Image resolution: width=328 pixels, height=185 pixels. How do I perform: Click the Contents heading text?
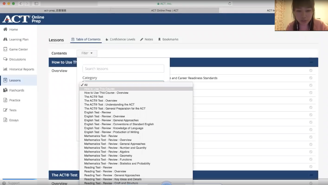[x=59, y=53]
